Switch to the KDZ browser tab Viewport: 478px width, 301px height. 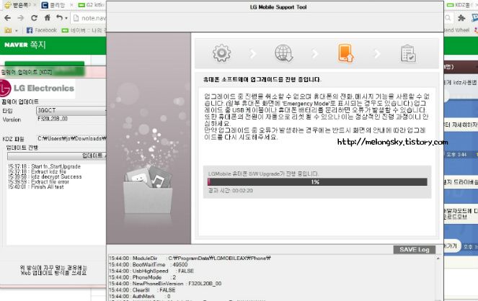tap(461, 5)
